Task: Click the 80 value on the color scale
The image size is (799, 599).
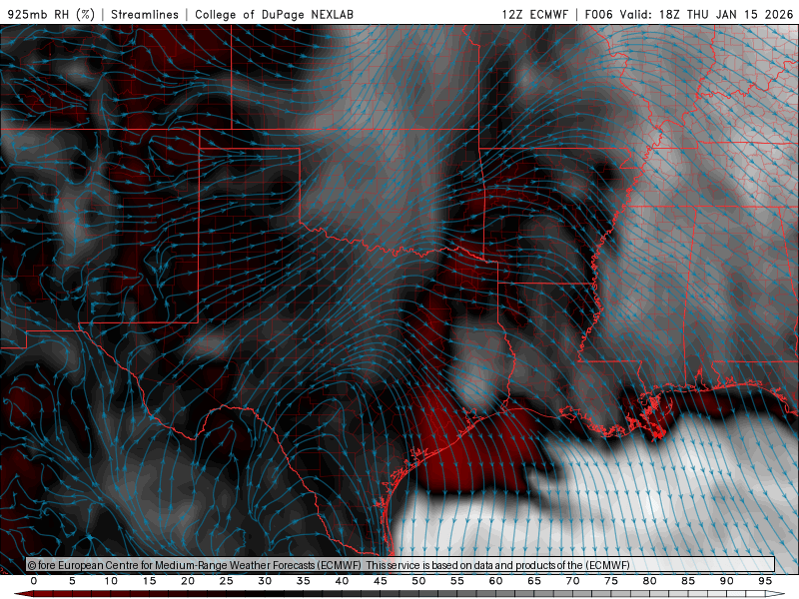Action: 650,581
